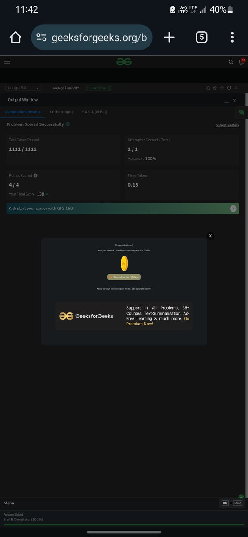Click the green scroll-up arrow above Ctrl+Enter

pos(241,497)
